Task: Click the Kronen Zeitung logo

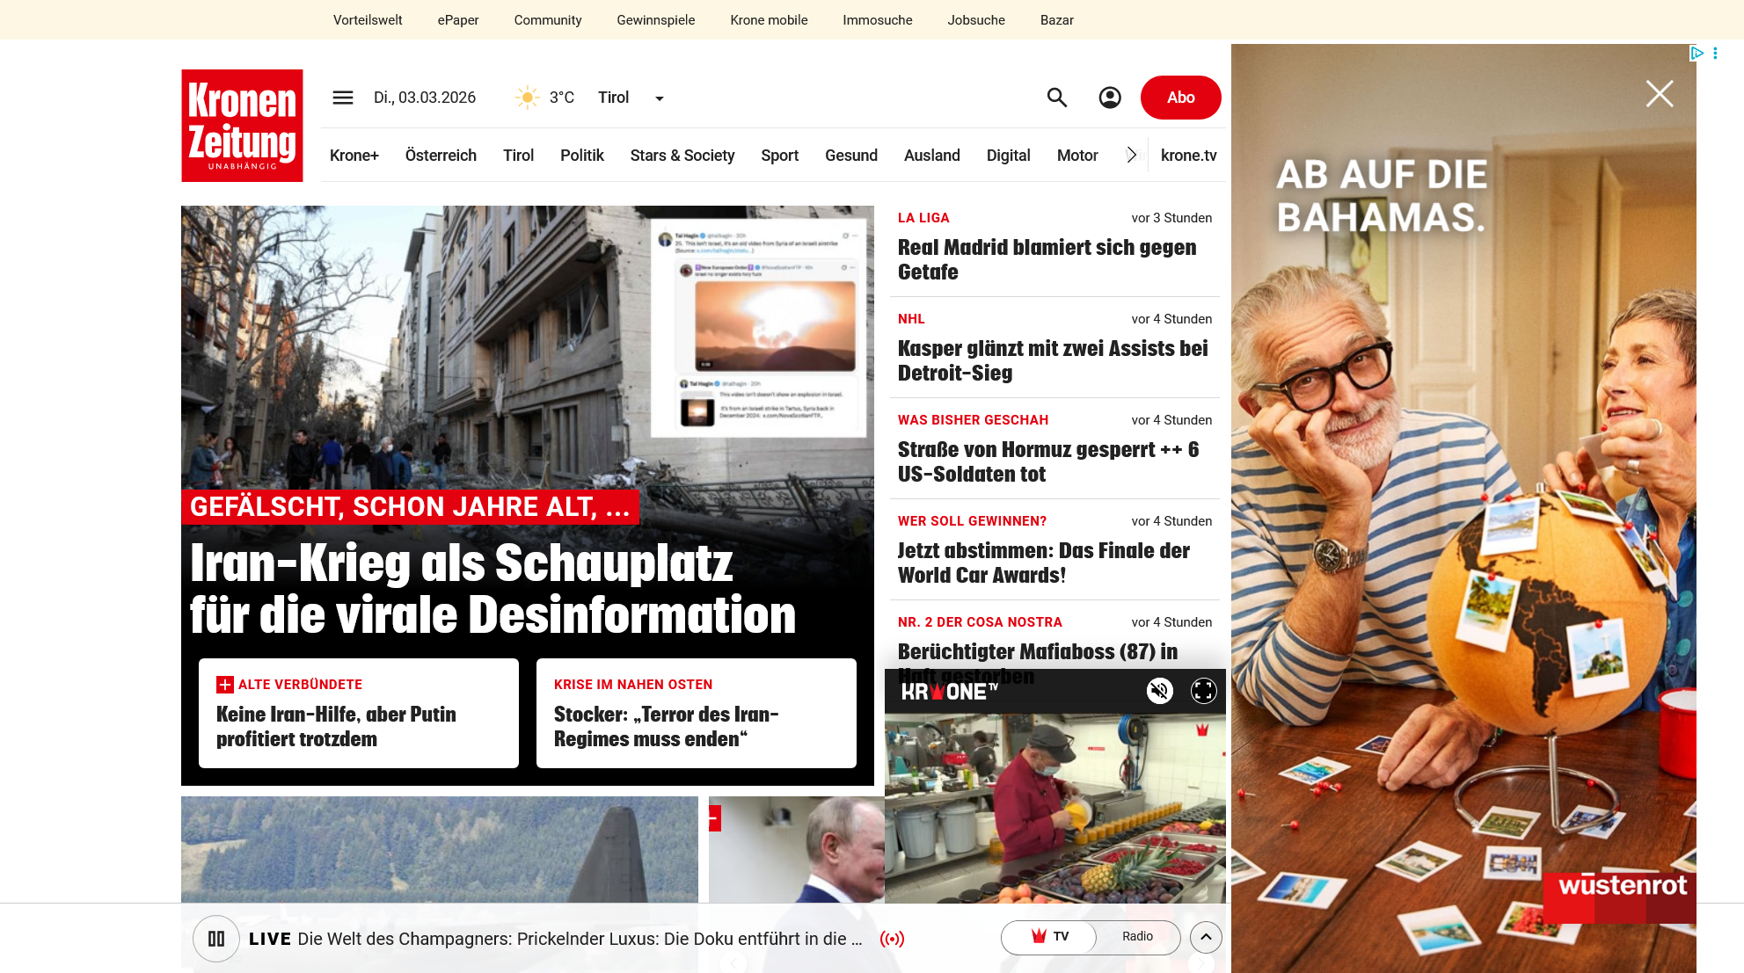Action: (x=242, y=126)
